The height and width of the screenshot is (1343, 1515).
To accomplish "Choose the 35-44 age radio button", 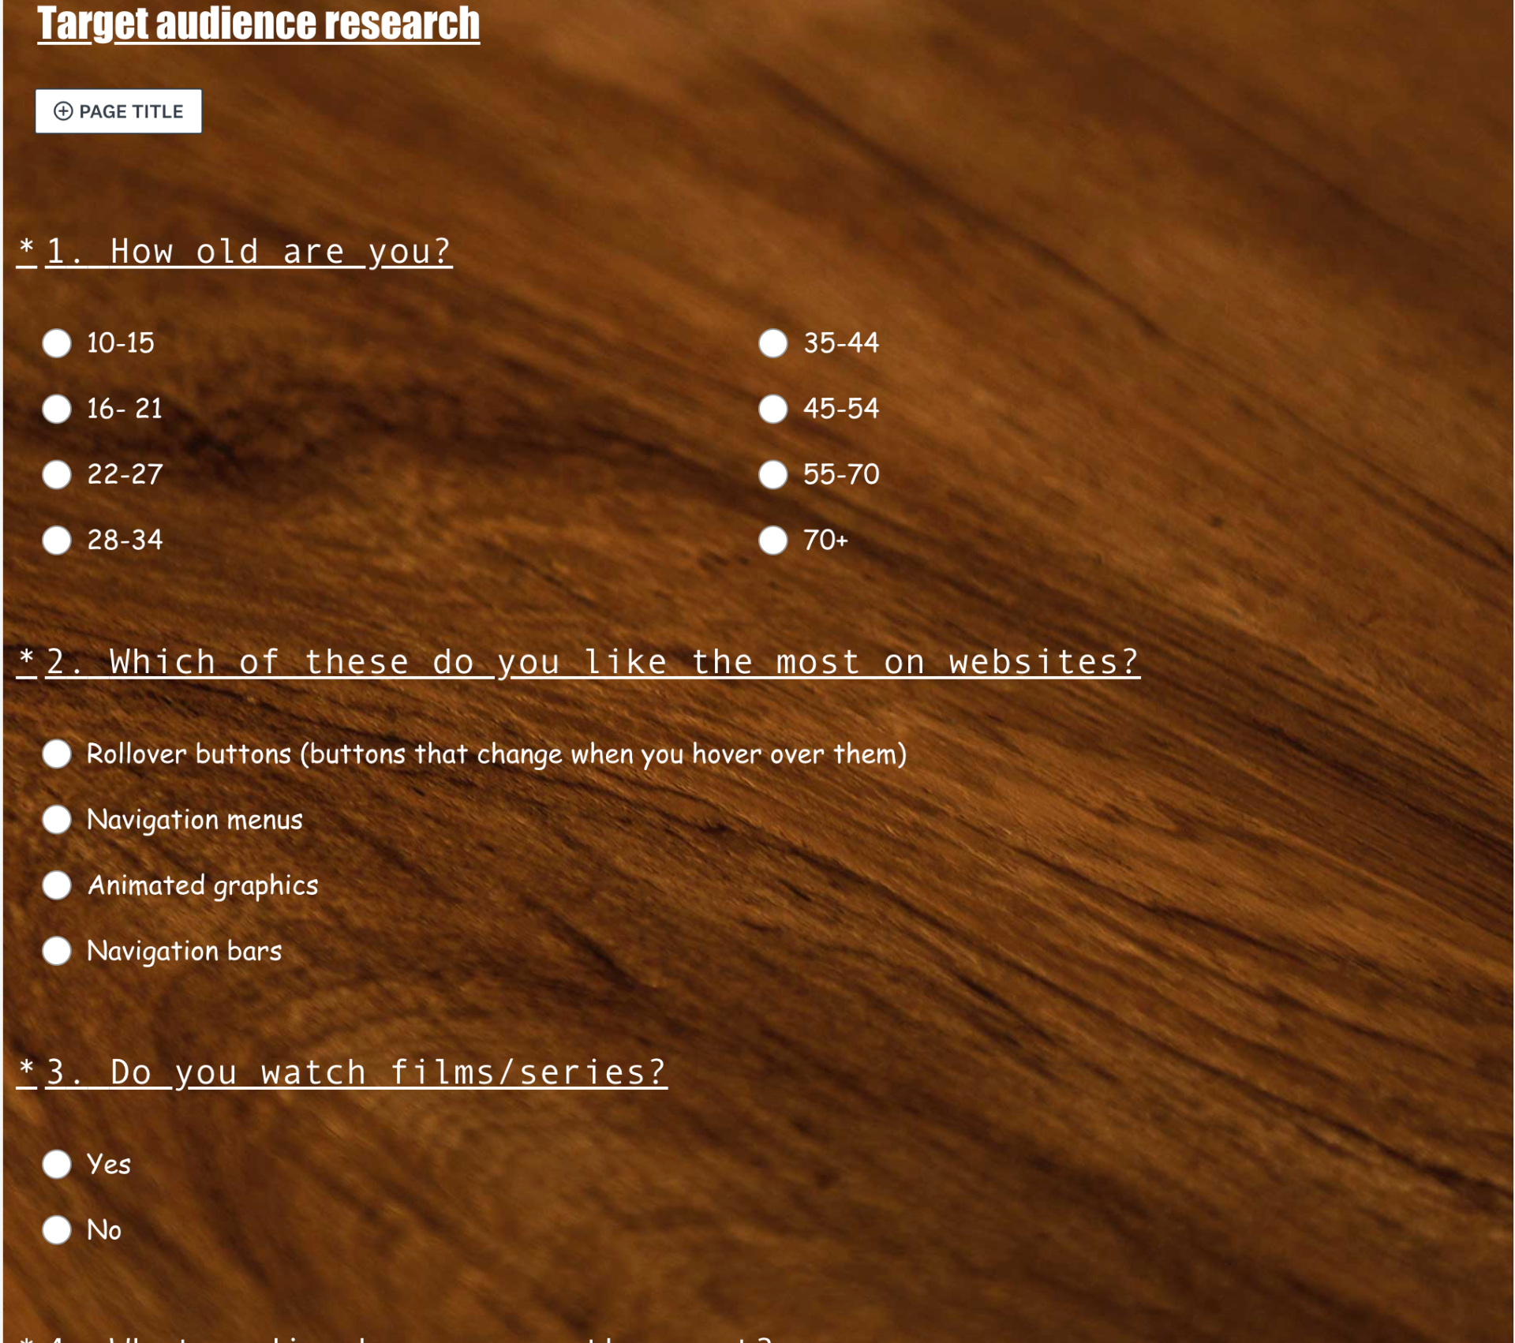I will pos(772,343).
